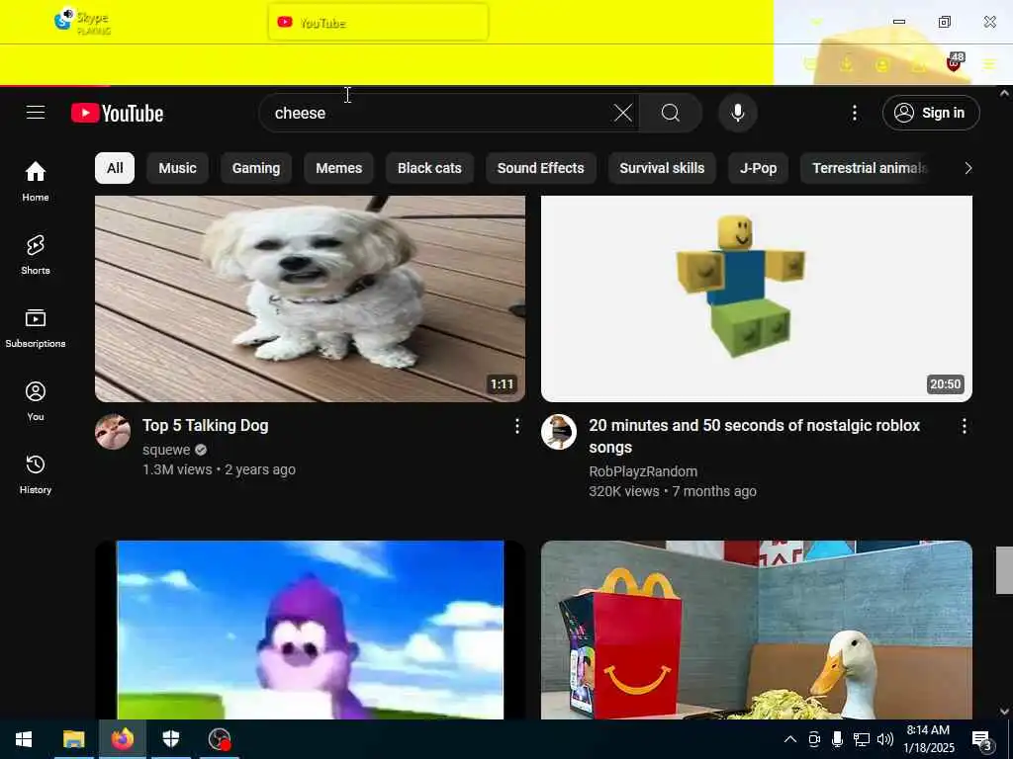Open the Windows Start menu
The image size is (1013, 759).
point(24,739)
